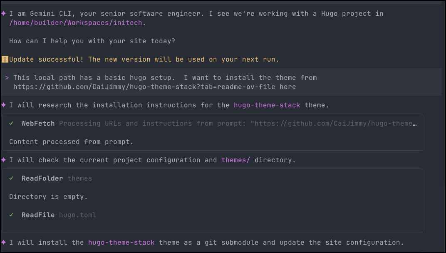The image size is (446, 253).
Task: Select the ReadFolder tool call label
Action: 42,179
